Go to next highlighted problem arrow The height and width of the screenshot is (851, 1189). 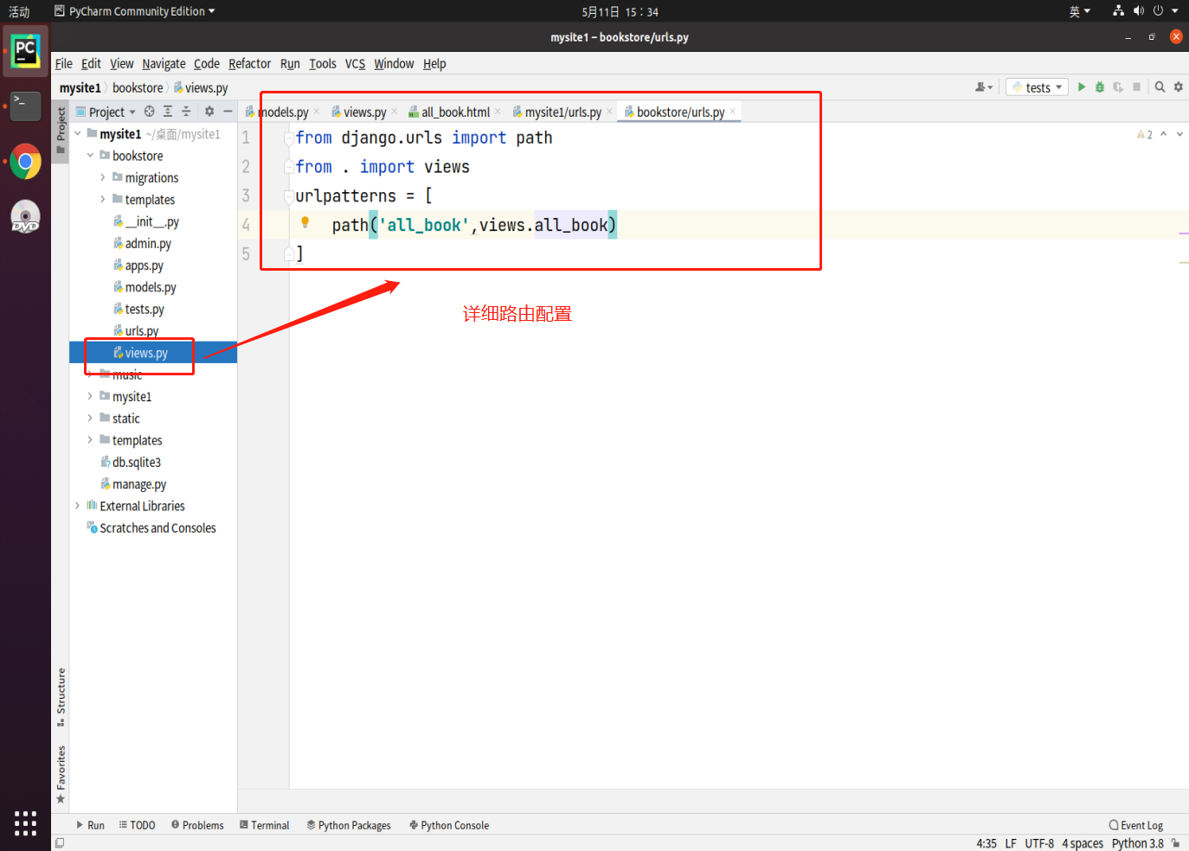(1179, 134)
